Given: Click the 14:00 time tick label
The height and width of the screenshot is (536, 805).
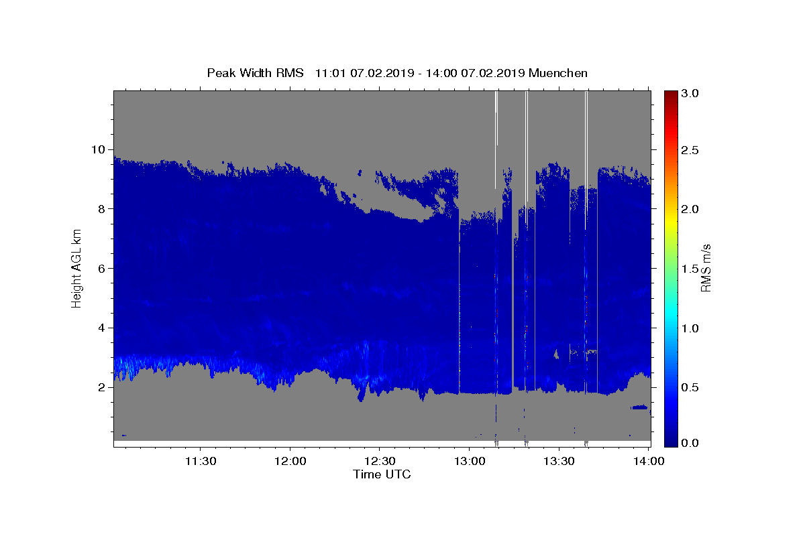Looking at the screenshot, I should [x=649, y=461].
